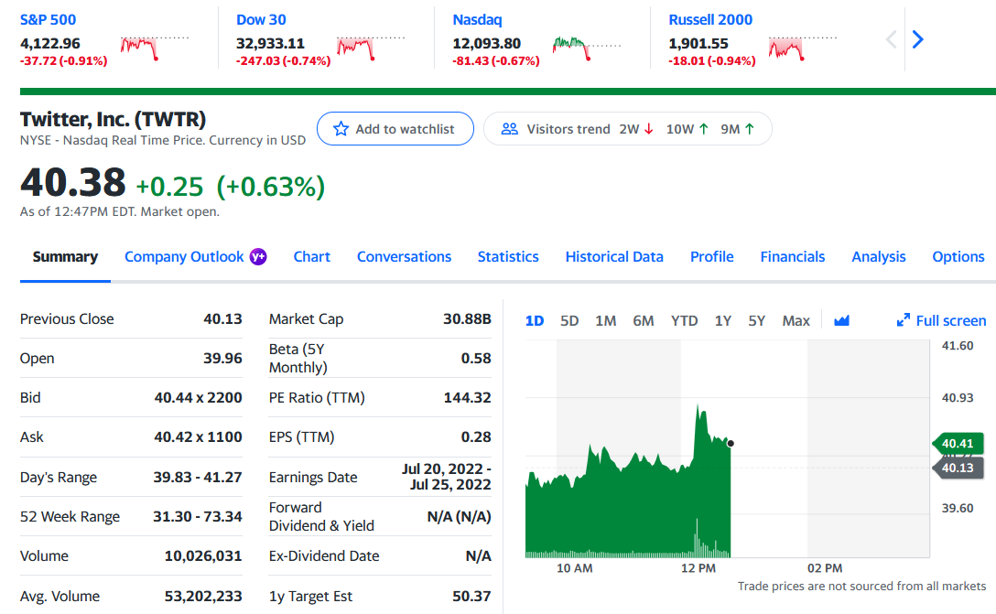Screen dimensions: 996x614
Task: Select the Summary tab
Action: [x=65, y=256]
